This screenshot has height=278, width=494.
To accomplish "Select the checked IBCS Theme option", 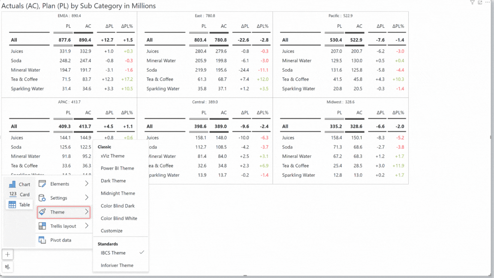I will (x=113, y=253).
